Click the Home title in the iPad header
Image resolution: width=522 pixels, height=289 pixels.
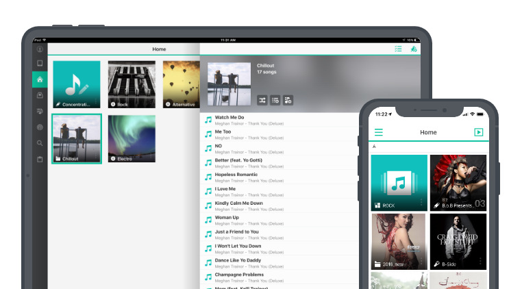tap(159, 49)
